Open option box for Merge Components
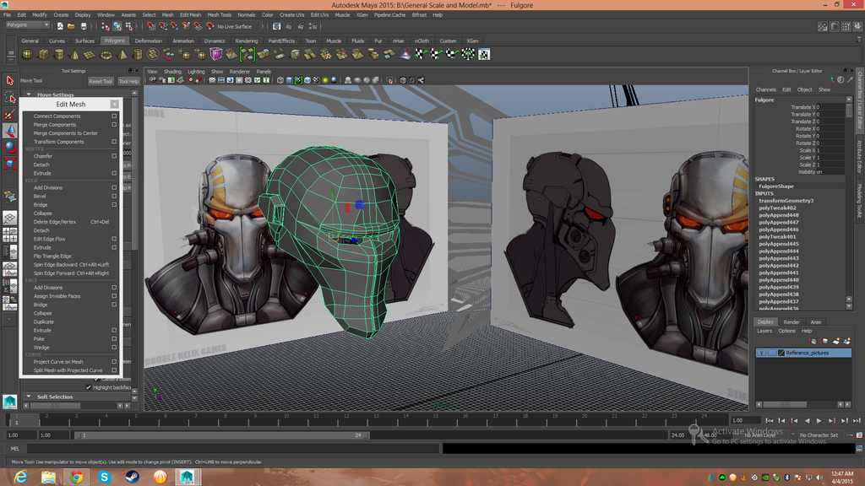The width and height of the screenshot is (865, 486). click(114, 125)
